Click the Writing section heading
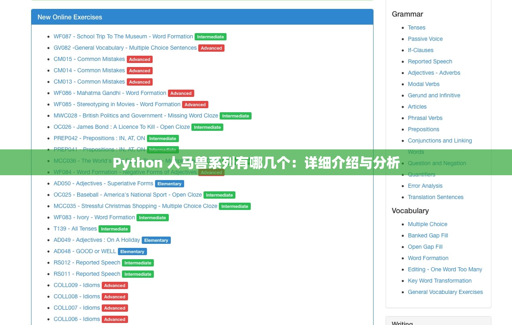The image size is (512, 325). tap(402, 322)
